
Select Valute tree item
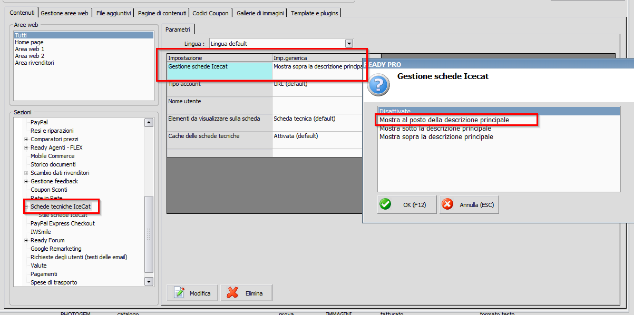pyautogui.click(x=38, y=265)
